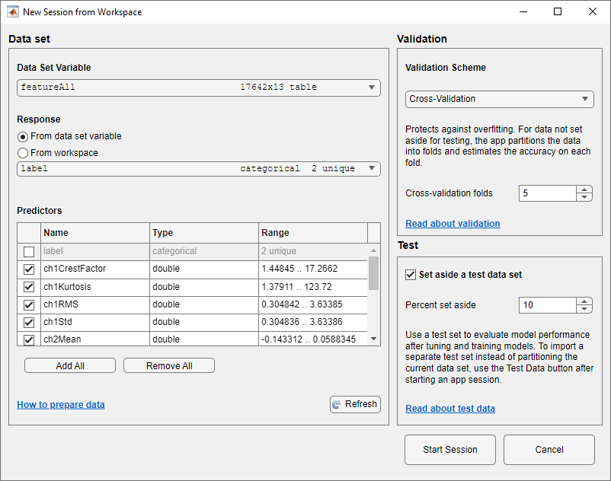611x481 pixels.
Task: Click the Refresh icon to reload workspace data
Action: coord(337,404)
